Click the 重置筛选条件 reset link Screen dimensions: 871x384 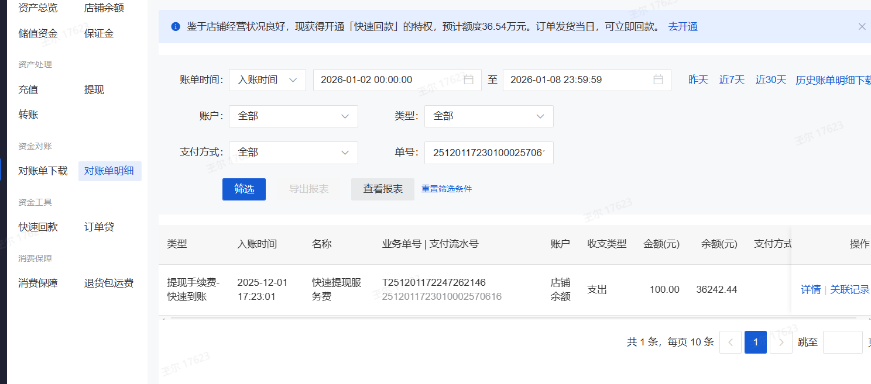tap(447, 189)
